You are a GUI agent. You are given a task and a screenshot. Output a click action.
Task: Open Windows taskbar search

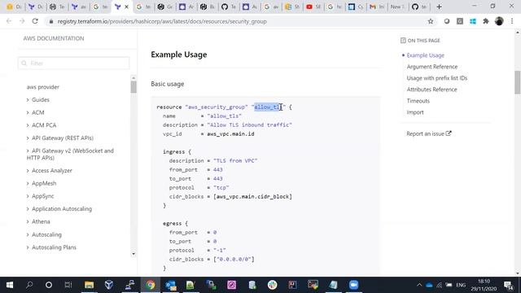pos(29,285)
